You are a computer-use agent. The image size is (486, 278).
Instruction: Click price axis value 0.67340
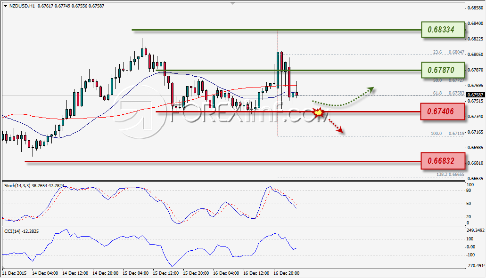click(476, 116)
